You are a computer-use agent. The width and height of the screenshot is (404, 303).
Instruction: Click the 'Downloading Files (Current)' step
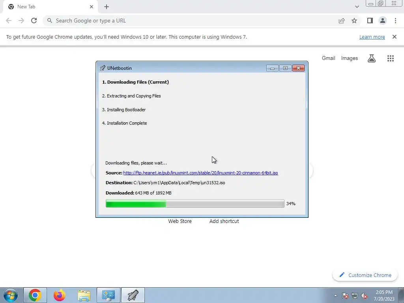[136, 82]
